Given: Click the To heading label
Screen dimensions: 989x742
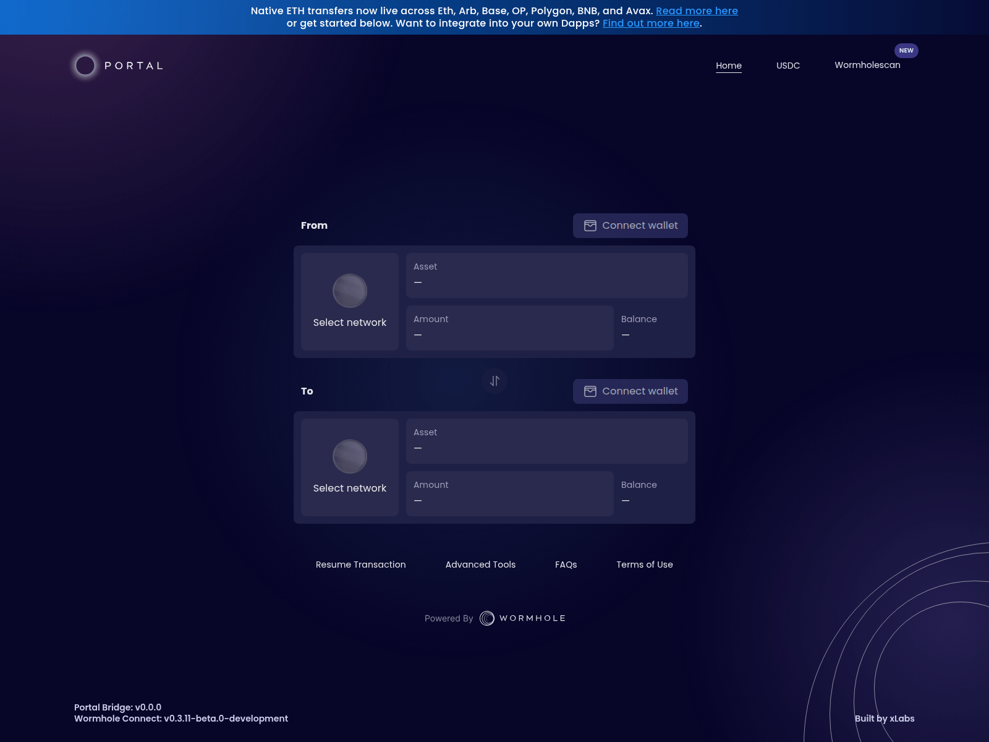Looking at the screenshot, I should [x=307, y=391].
